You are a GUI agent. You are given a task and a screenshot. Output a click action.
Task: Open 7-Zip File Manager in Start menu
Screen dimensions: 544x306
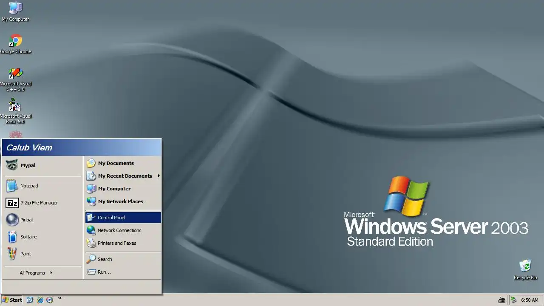pos(42,203)
